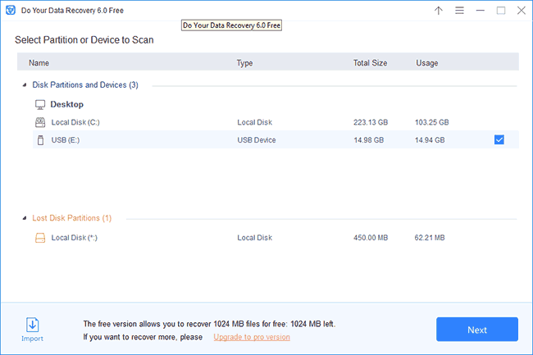This screenshot has height=355, width=533.
Task: Close the Data Recovery window
Action: pos(521,11)
